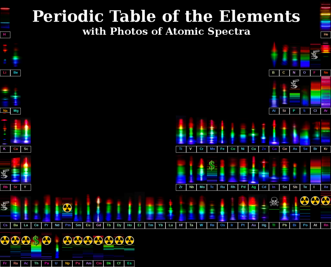Select the Uranium element label

57,263
